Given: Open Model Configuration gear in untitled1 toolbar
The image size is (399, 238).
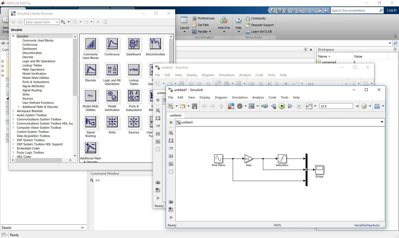Looking at the screenshot, I should click(x=240, y=106).
